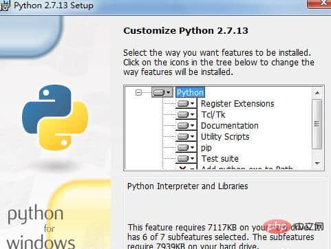This screenshot has height=249, width=331.
Task: Click the 'Customize Python 2.7.13' heading
Action: [186, 31]
